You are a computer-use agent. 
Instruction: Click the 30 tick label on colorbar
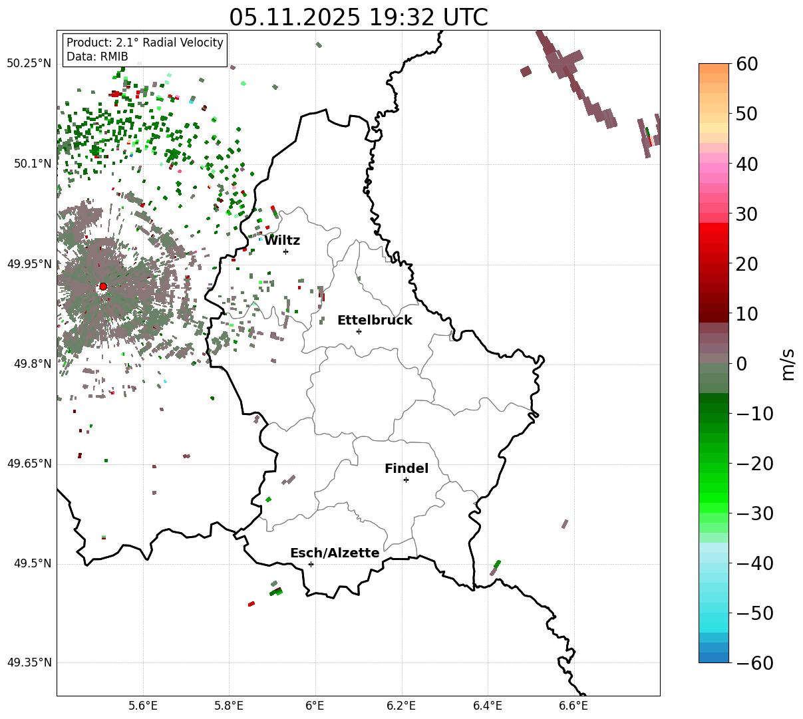pos(747,214)
